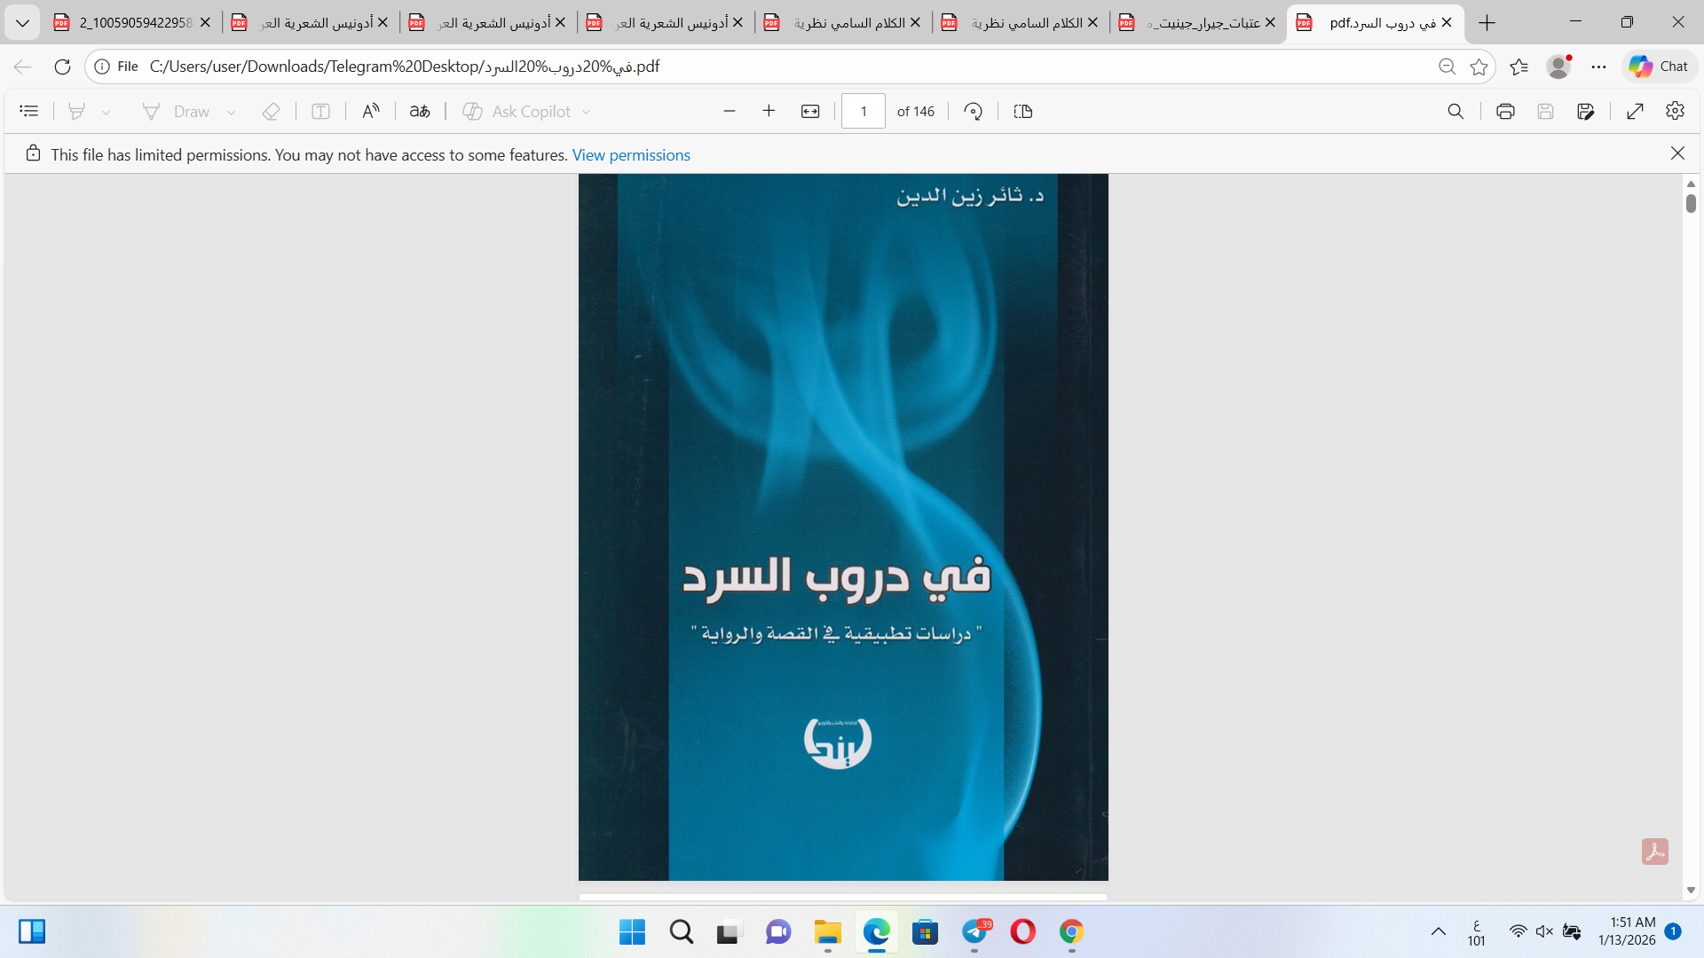Open Settings and more menu

tap(1598, 67)
